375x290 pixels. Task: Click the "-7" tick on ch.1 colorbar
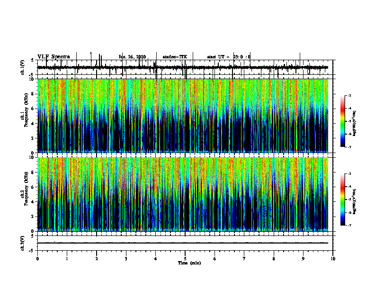(x=349, y=147)
